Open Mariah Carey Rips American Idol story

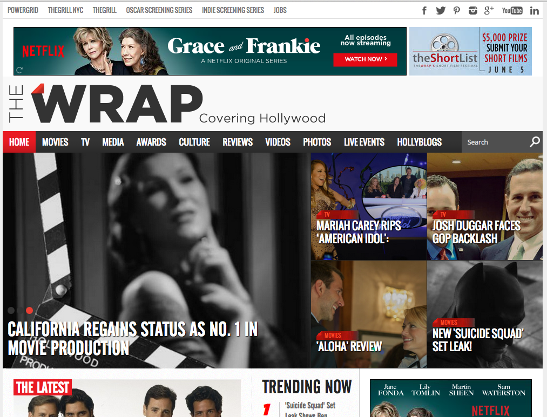pyautogui.click(x=359, y=232)
